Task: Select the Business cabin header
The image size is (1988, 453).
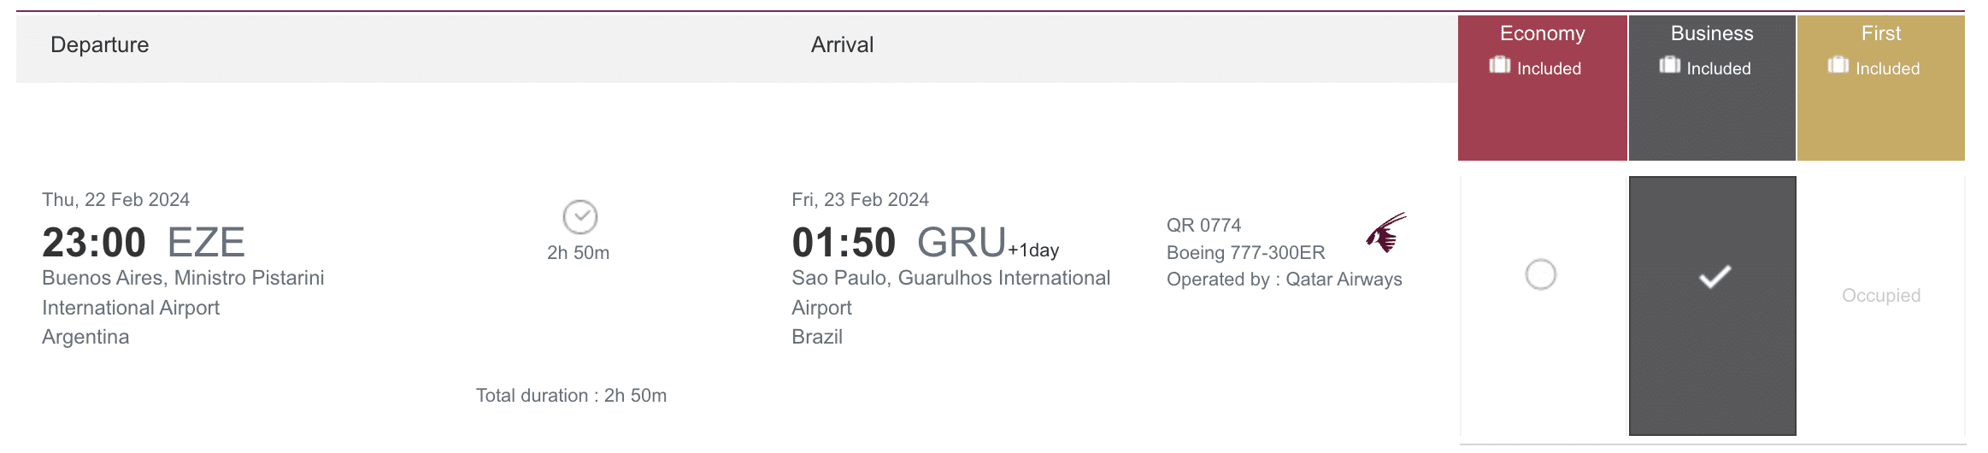Action: tap(1712, 34)
